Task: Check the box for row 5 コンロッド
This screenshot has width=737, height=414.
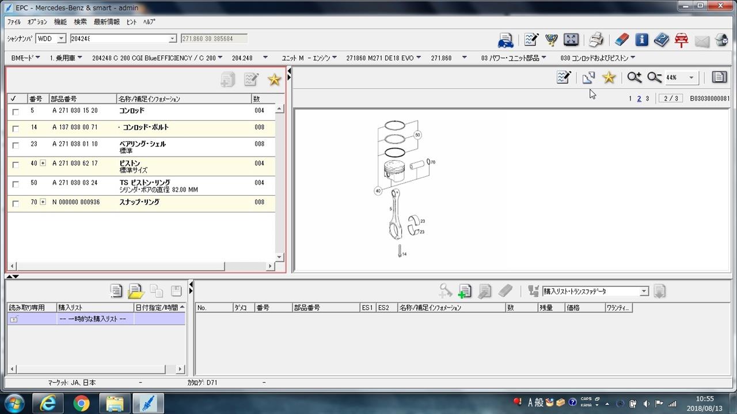Action: (x=16, y=112)
